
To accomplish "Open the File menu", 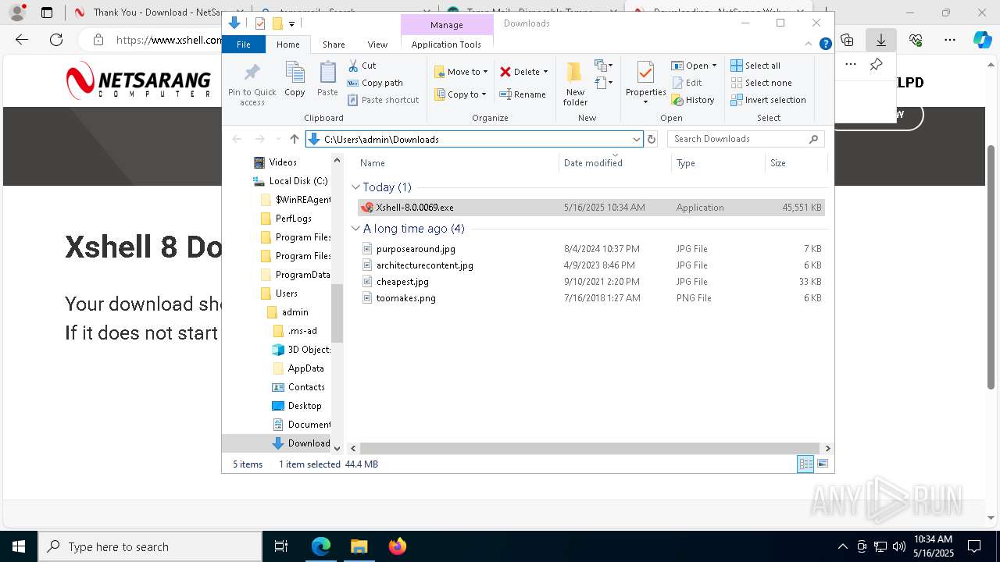I will [244, 44].
